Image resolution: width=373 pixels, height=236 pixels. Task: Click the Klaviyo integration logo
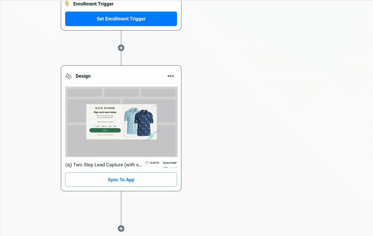coord(152,163)
